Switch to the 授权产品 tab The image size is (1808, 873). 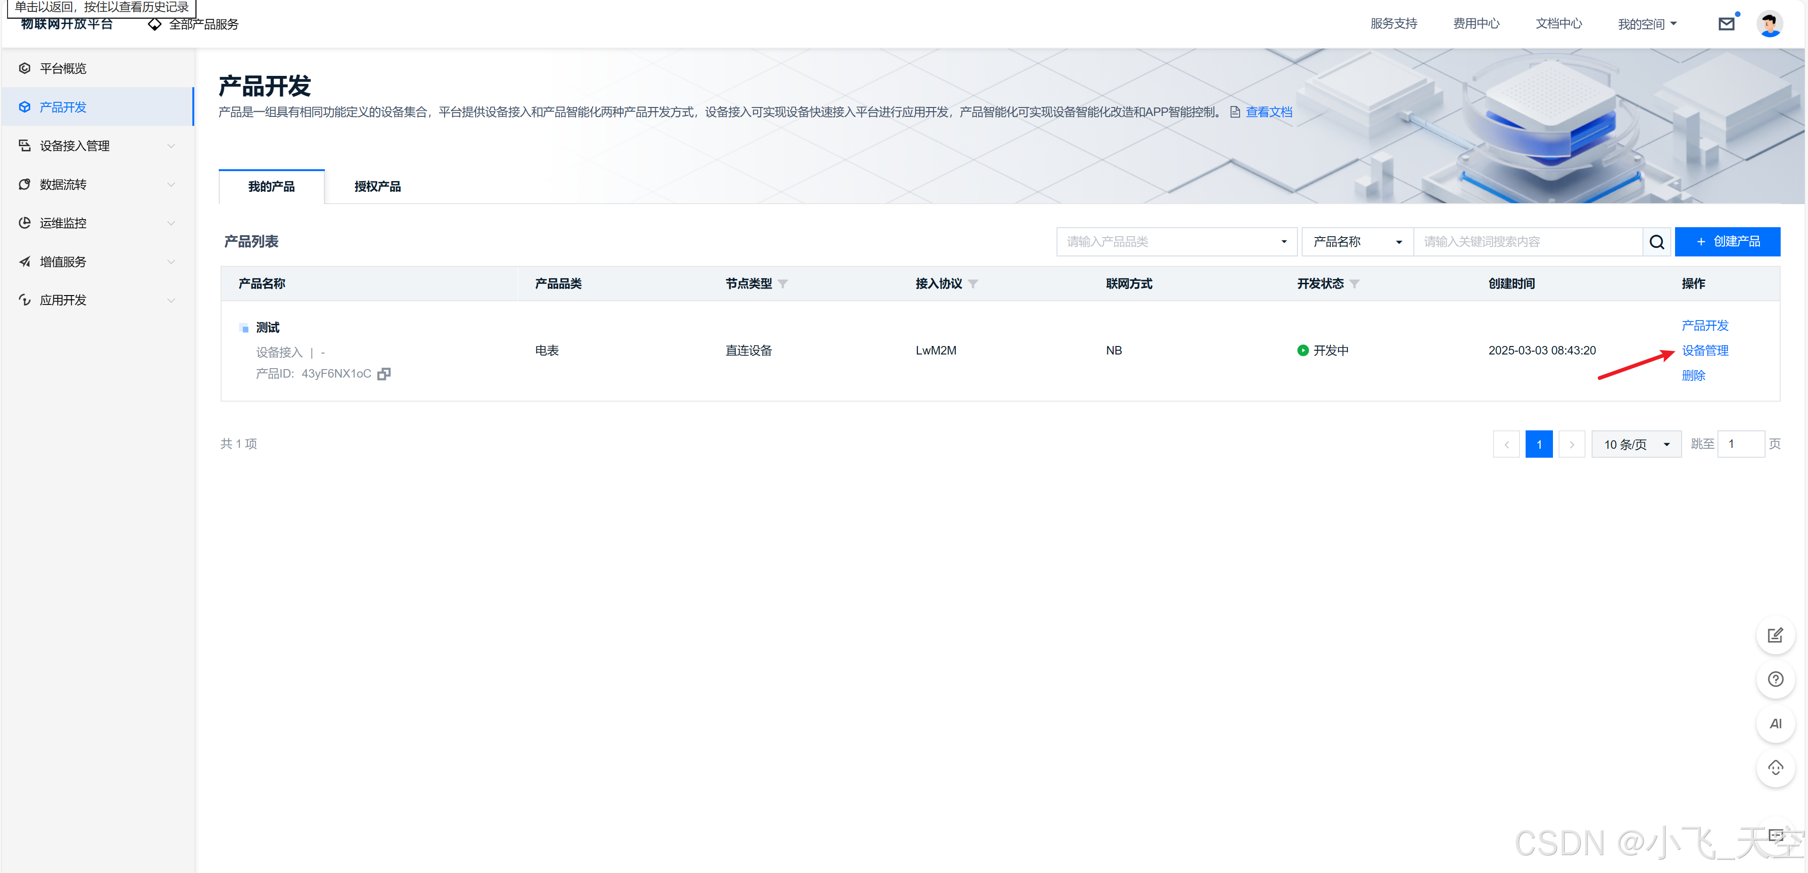377,187
